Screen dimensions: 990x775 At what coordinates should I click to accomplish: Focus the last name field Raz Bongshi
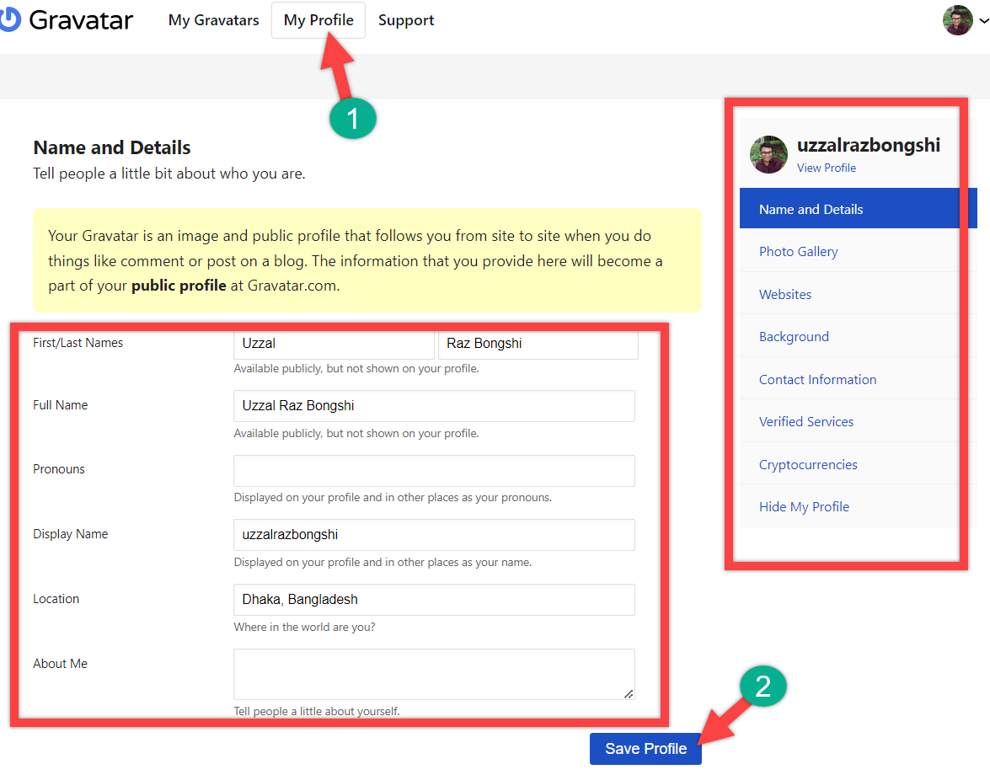[538, 345]
